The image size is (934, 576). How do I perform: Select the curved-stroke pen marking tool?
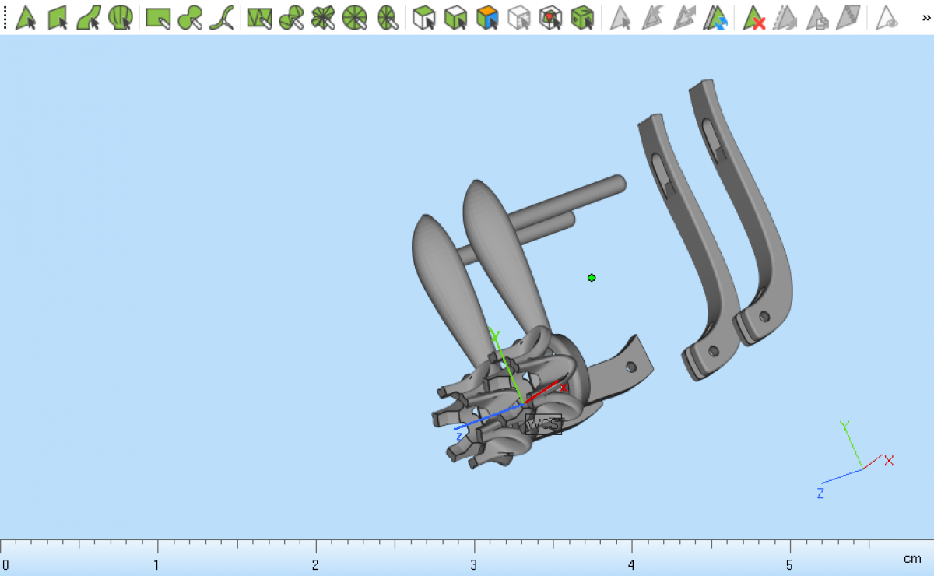pyautogui.click(x=222, y=17)
